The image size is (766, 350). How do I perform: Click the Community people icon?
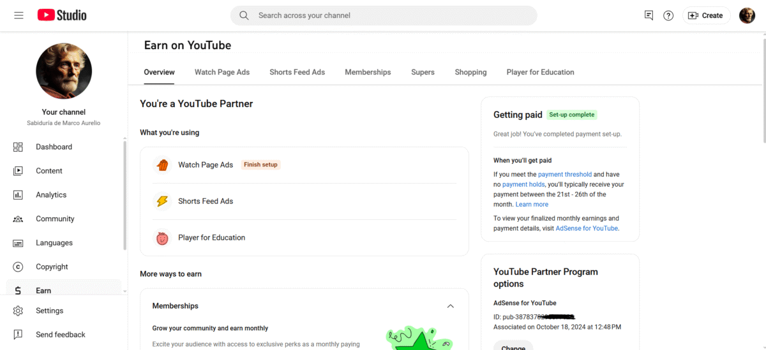pyautogui.click(x=18, y=219)
